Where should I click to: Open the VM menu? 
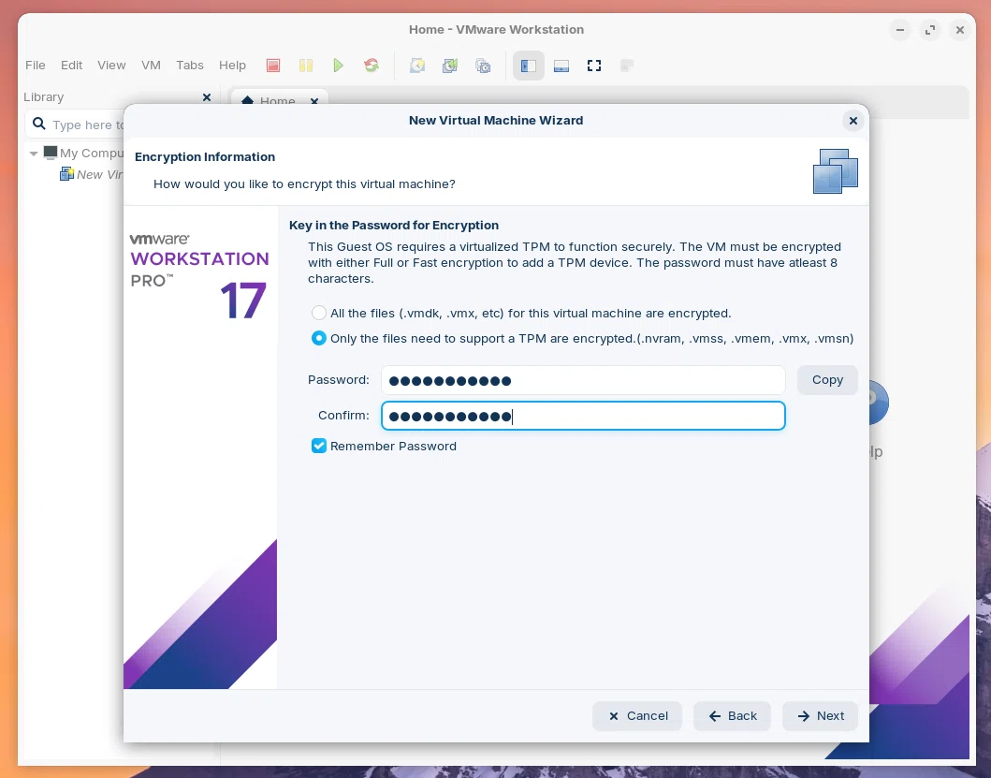point(151,66)
